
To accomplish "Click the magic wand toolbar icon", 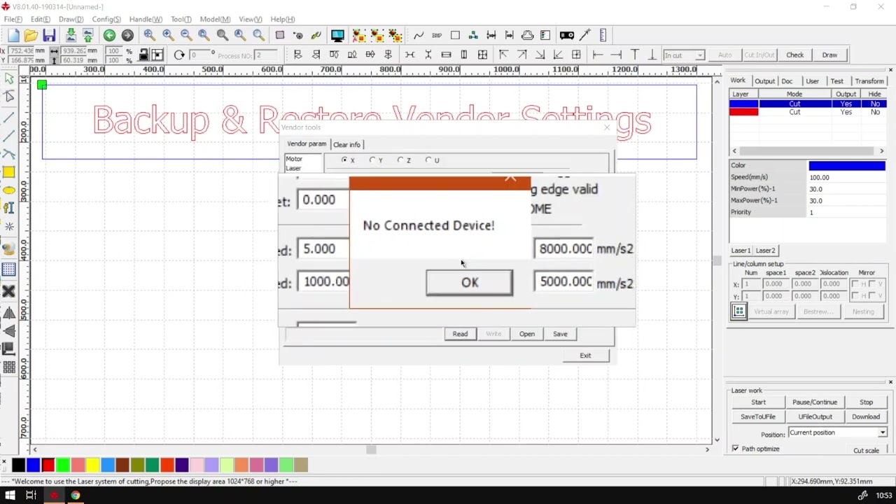I will [585, 35].
